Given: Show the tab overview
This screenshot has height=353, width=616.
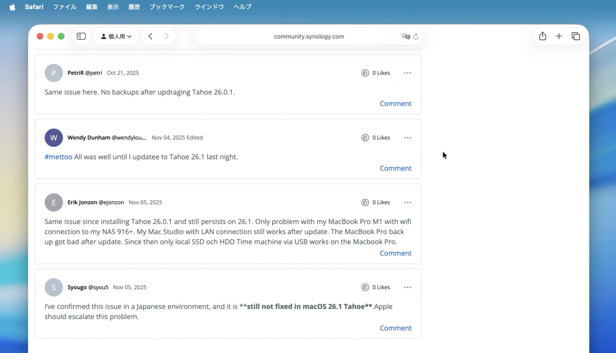Looking at the screenshot, I should tap(576, 37).
